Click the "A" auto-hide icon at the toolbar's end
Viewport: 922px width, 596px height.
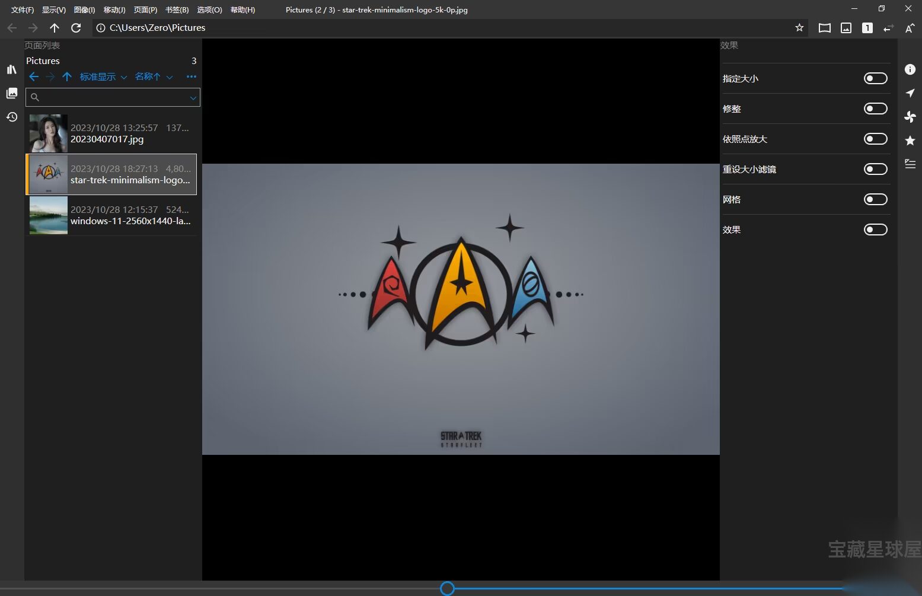[910, 28]
